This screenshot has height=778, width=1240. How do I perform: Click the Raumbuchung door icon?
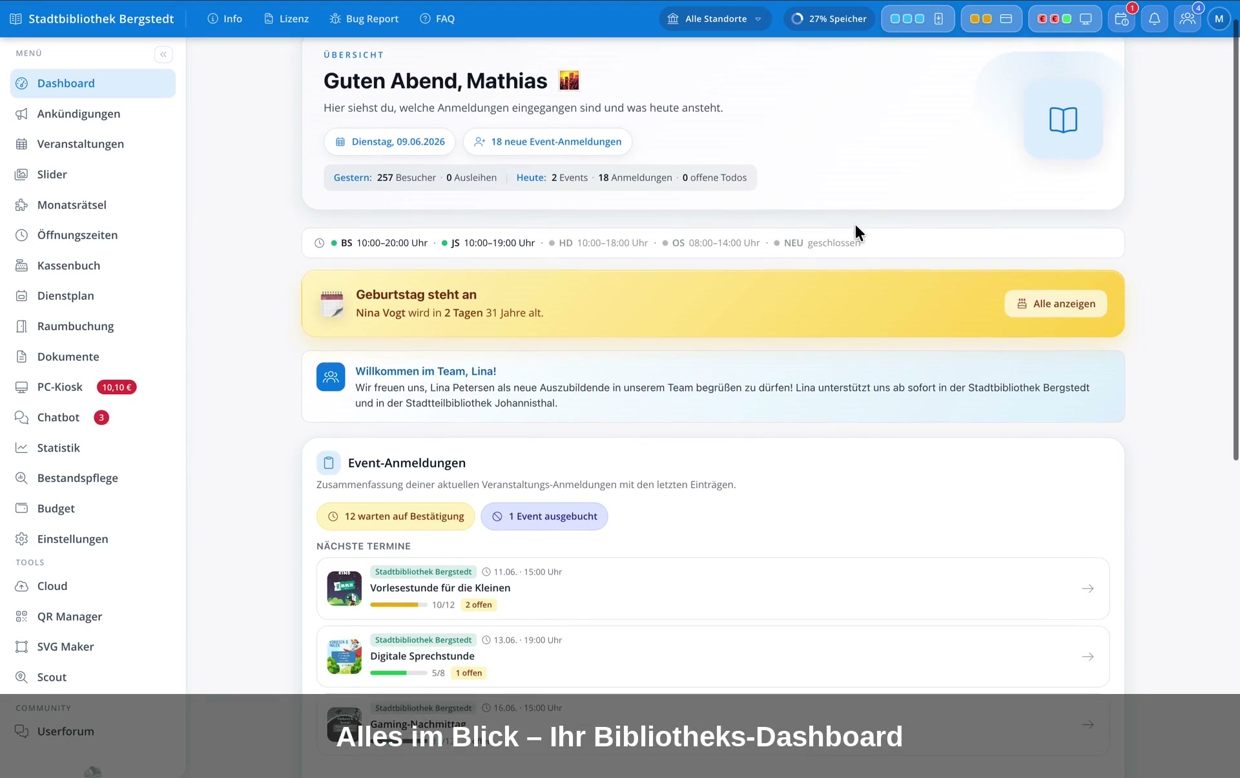pos(21,326)
